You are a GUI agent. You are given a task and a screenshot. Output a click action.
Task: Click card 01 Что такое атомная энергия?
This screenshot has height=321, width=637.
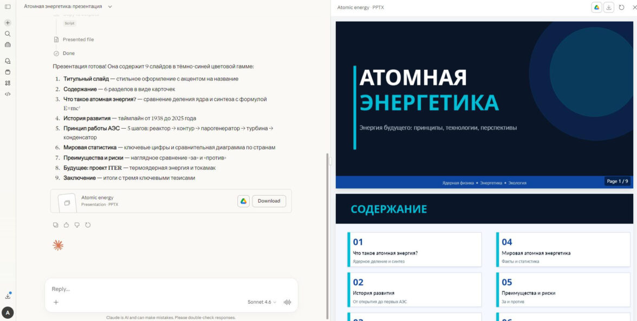(x=414, y=250)
